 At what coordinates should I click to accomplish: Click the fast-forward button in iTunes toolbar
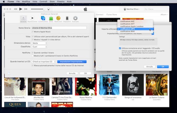coord(26,9)
